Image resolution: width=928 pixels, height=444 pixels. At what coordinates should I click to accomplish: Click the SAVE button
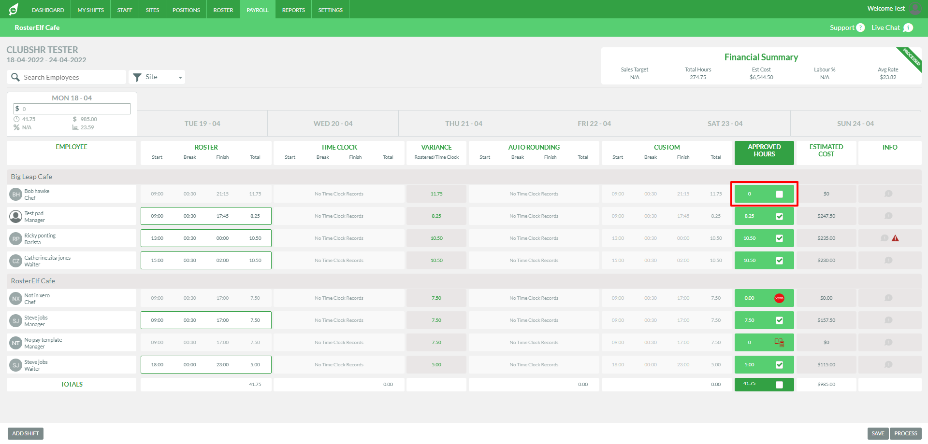point(878,433)
